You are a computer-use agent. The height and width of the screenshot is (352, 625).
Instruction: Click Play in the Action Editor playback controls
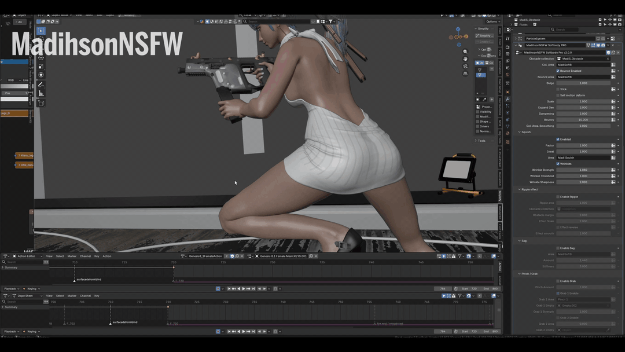(244, 289)
